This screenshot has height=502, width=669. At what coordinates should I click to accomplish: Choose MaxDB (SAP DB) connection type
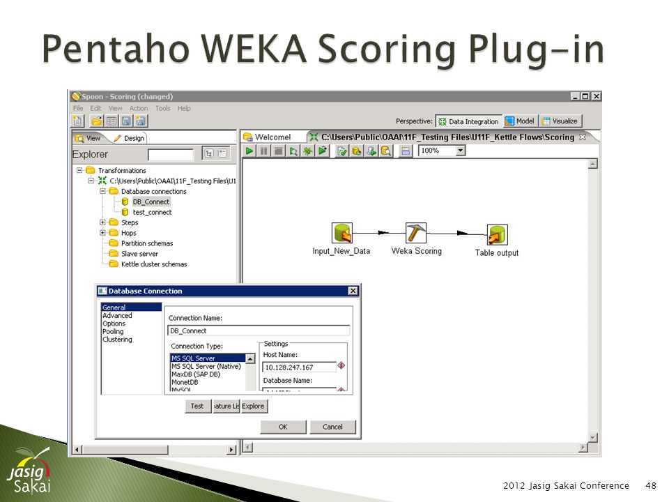click(196, 374)
